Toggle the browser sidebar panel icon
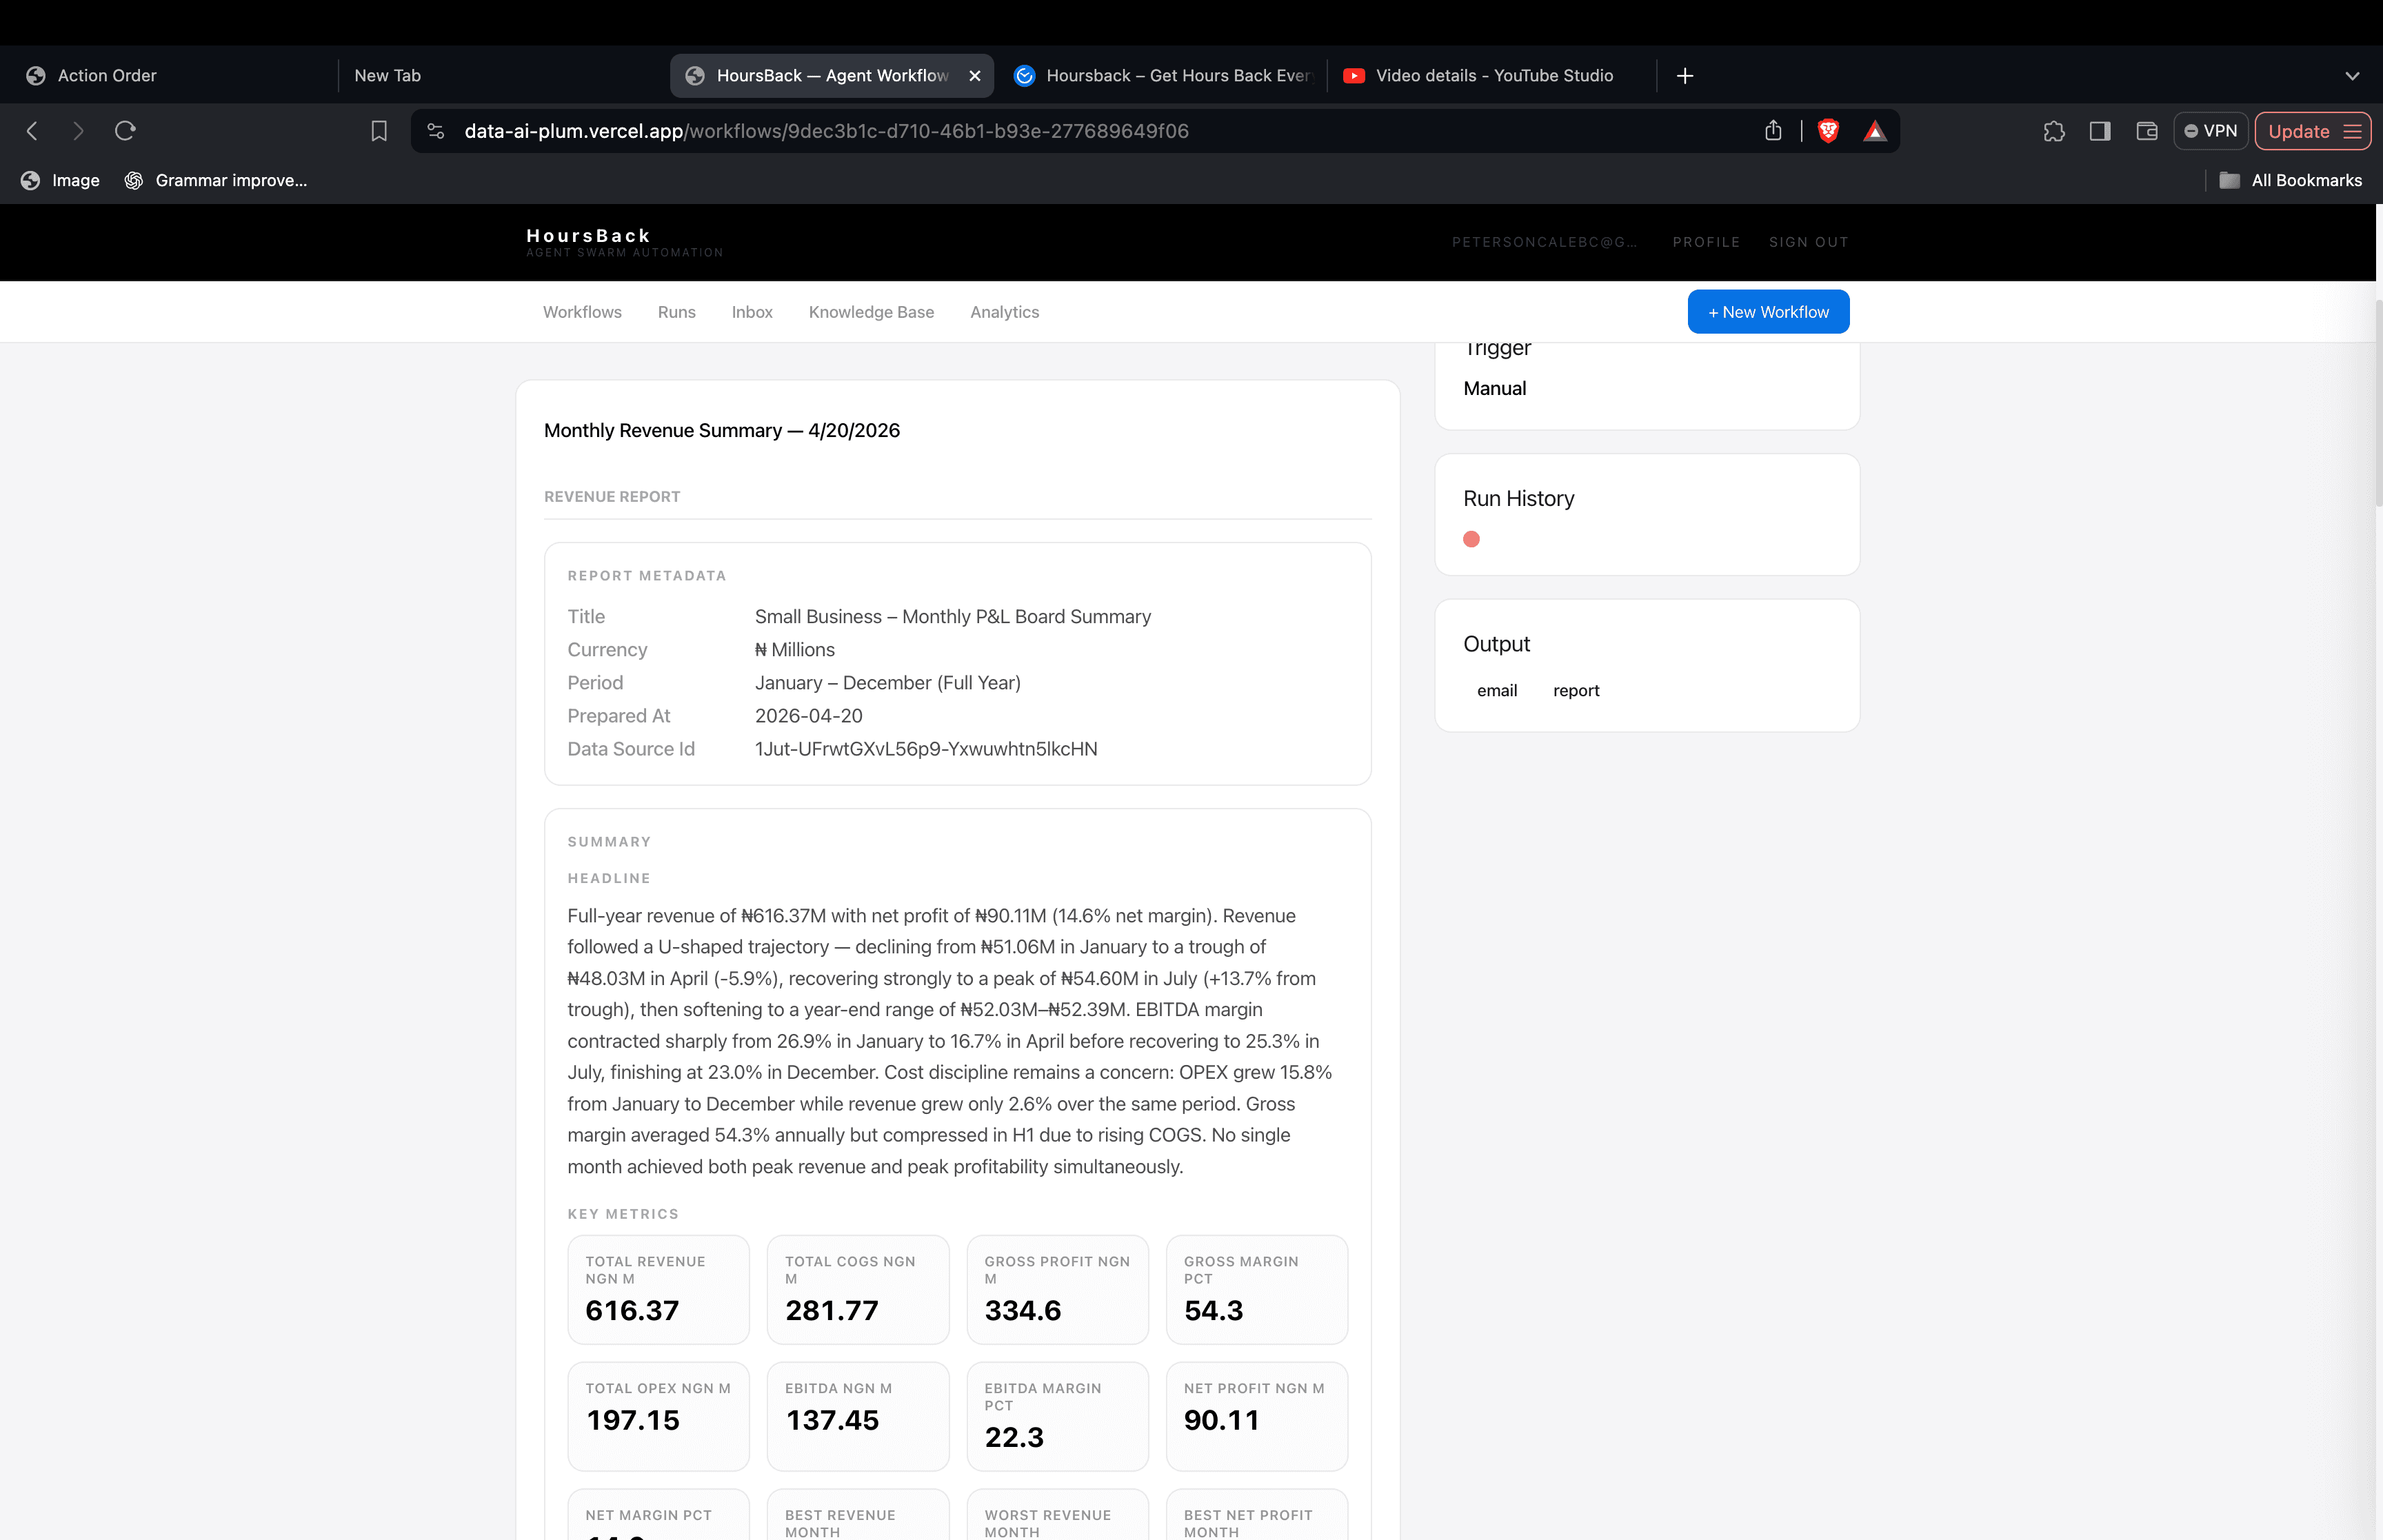2383x1540 pixels. point(2100,131)
